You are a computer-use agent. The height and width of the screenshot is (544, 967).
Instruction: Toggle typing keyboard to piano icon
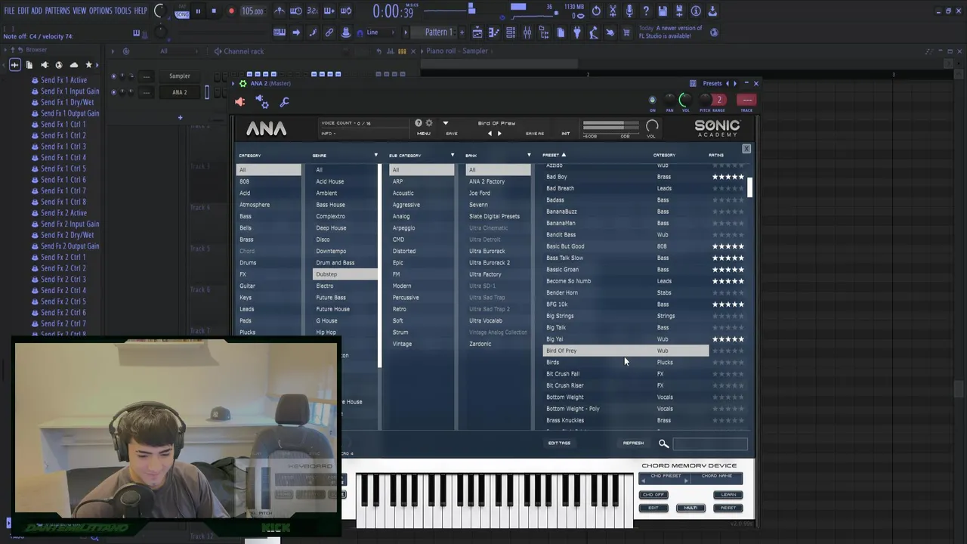(280, 32)
